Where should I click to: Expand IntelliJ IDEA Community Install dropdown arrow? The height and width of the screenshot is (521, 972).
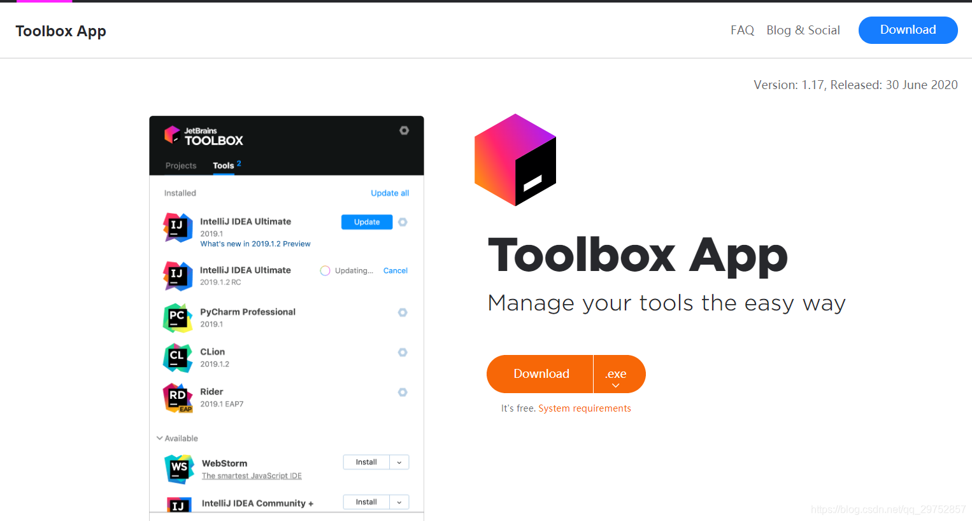coord(399,502)
